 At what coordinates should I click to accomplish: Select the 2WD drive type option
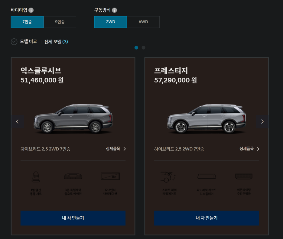point(110,22)
